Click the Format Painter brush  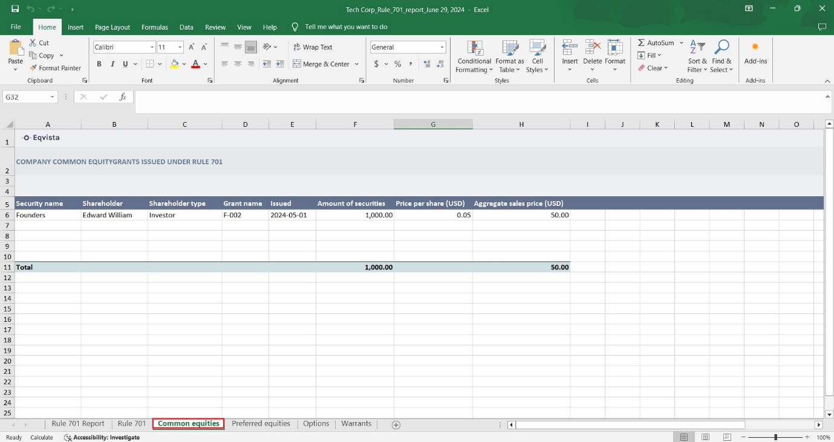coord(33,68)
